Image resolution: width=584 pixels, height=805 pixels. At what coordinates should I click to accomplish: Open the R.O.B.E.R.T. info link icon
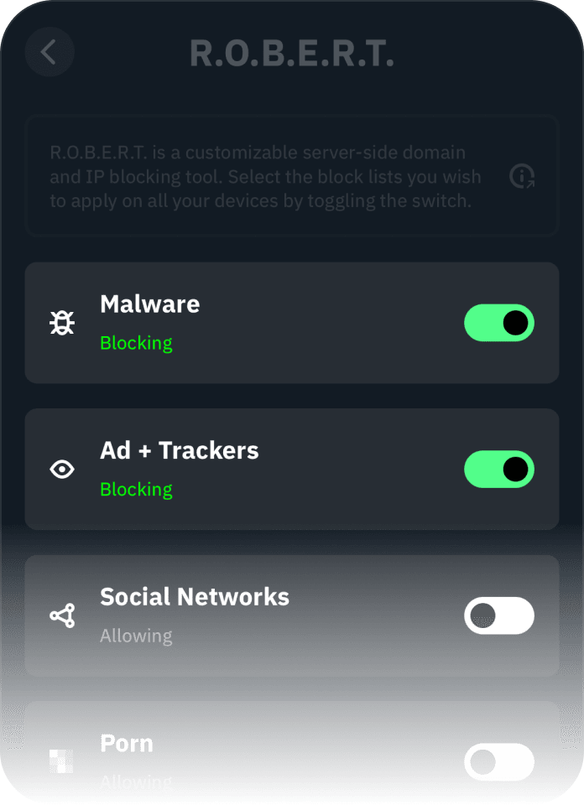[522, 176]
